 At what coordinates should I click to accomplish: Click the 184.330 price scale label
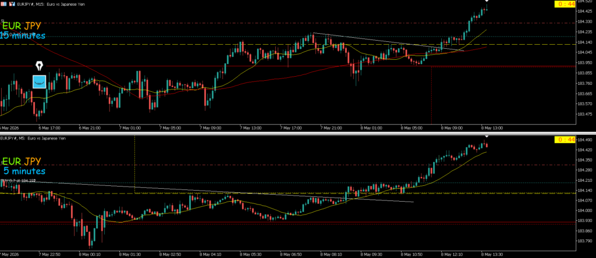point(586,21)
